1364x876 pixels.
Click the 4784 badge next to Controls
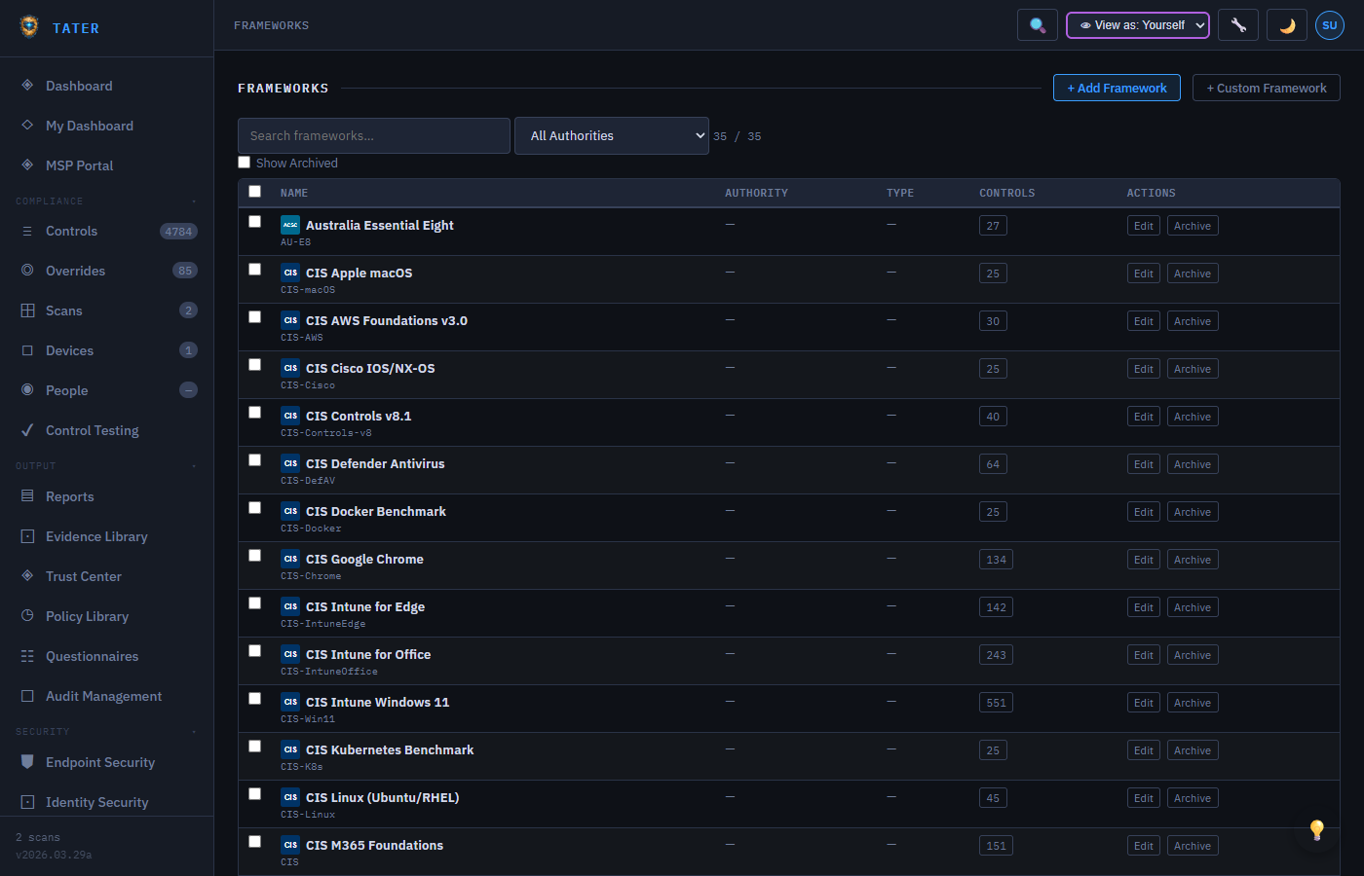(178, 231)
